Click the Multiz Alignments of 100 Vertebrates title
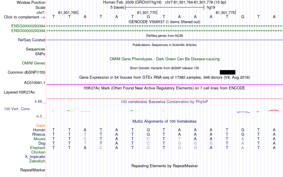The height and width of the screenshot is (177, 283). click(x=164, y=121)
